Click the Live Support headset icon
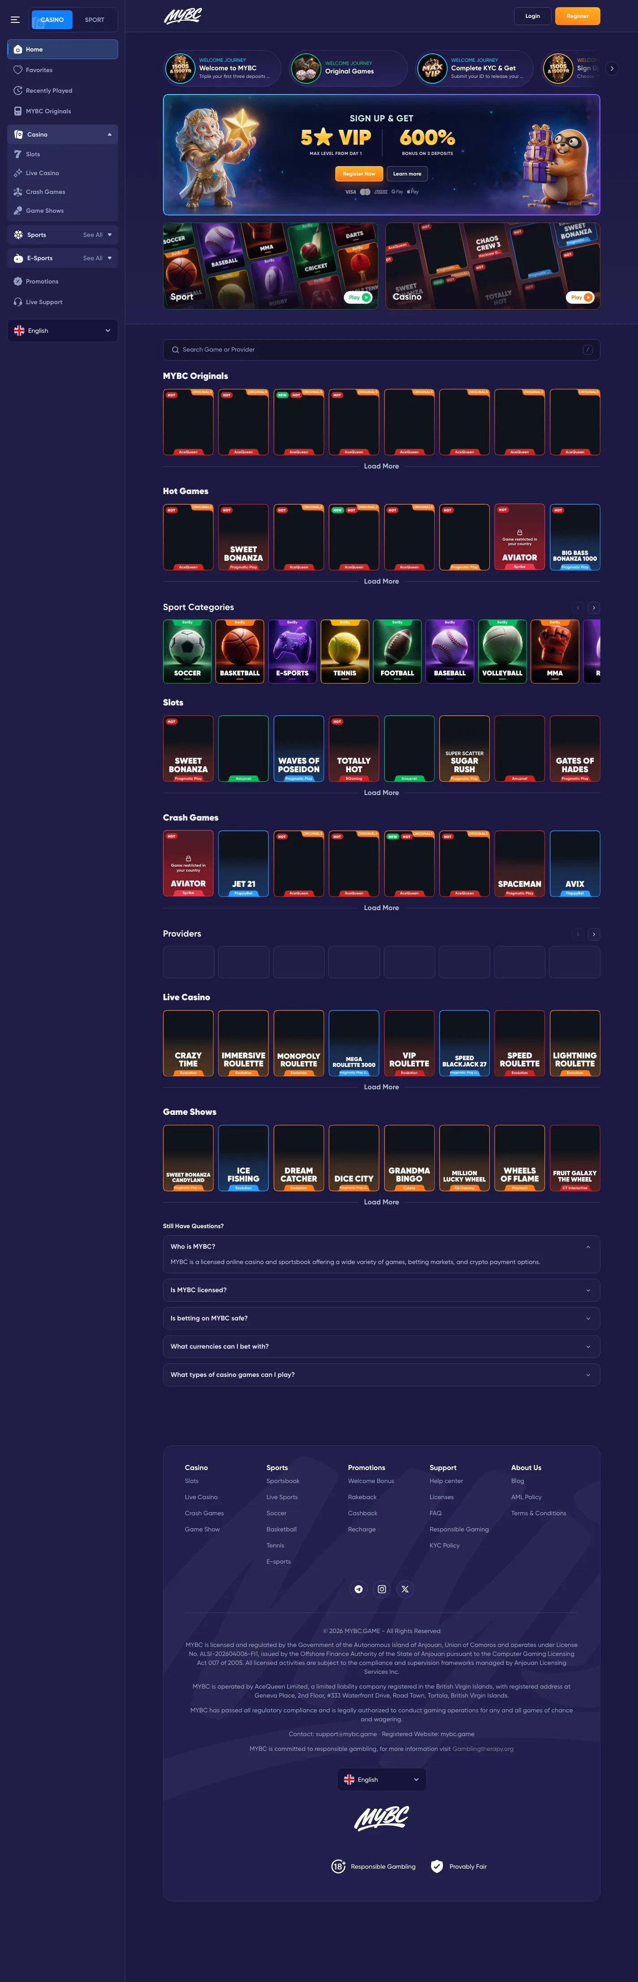This screenshot has width=638, height=1982. point(17,302)
